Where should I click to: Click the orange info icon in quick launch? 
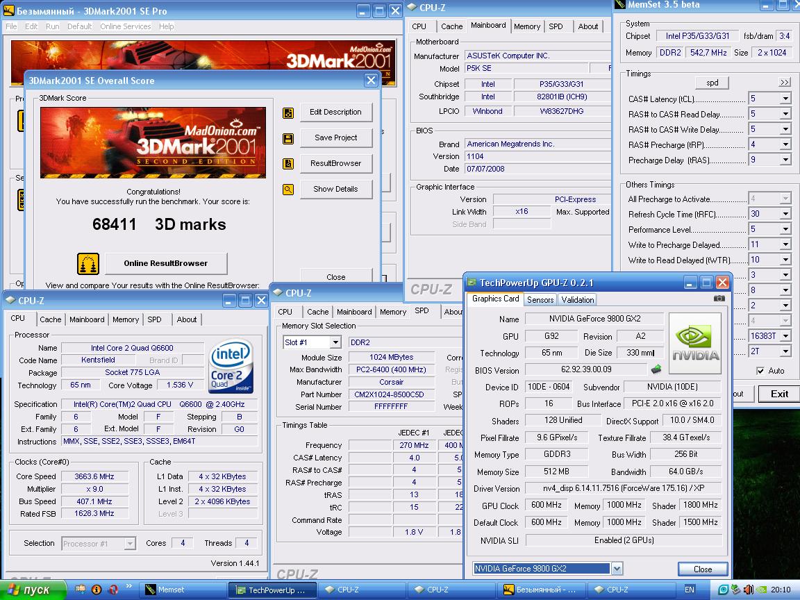(x=97, y=590)
